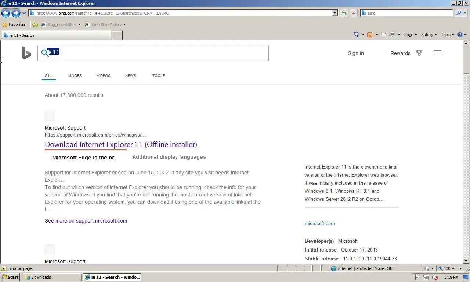Viewport: 470px width, 282px height.
Task: Click the network tray icon
Action: coord(426,277)
